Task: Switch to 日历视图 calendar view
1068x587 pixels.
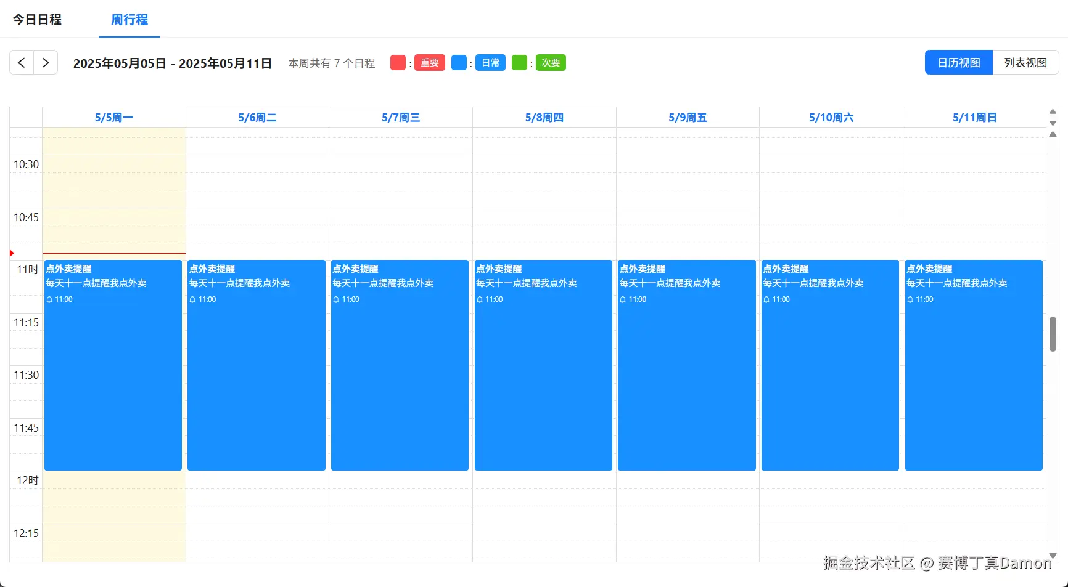Action: (x=959, y=62)
